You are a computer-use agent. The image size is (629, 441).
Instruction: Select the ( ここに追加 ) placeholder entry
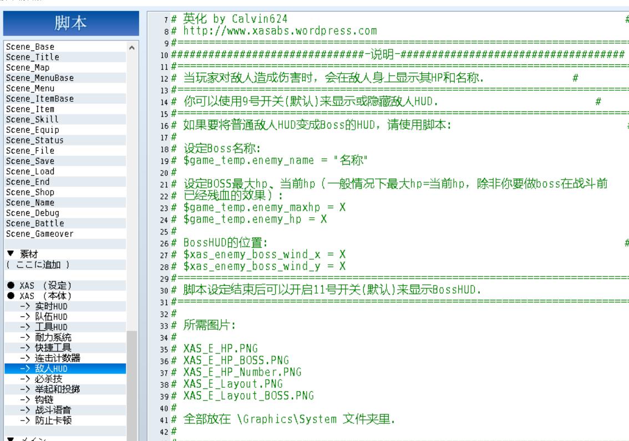65,265
